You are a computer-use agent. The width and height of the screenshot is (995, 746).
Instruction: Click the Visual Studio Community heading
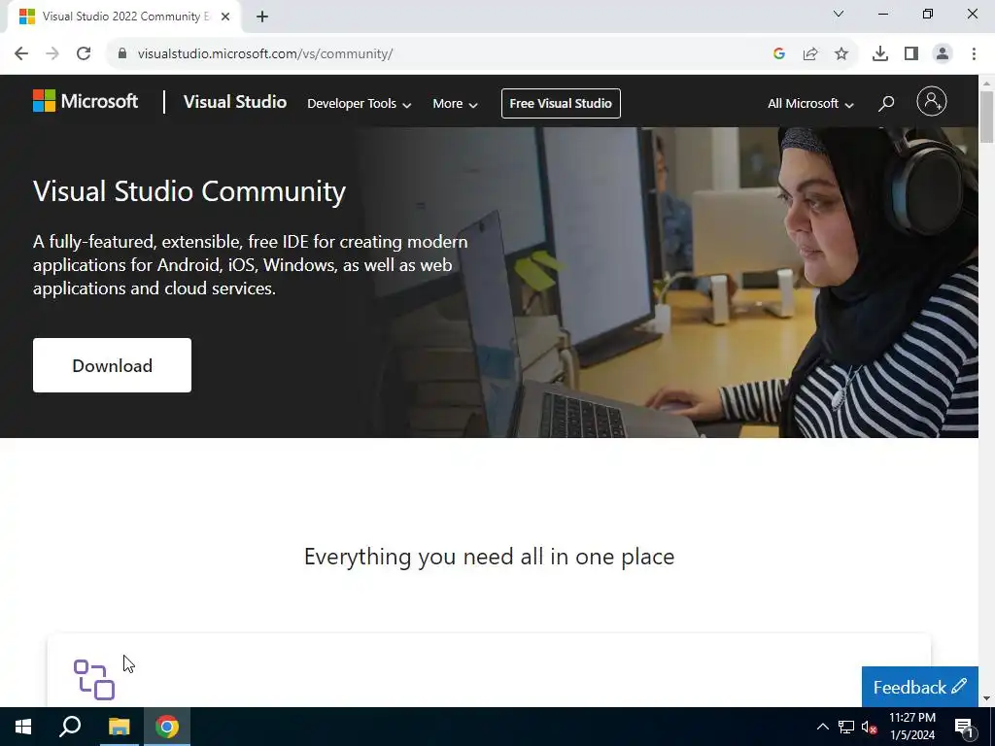189,191
